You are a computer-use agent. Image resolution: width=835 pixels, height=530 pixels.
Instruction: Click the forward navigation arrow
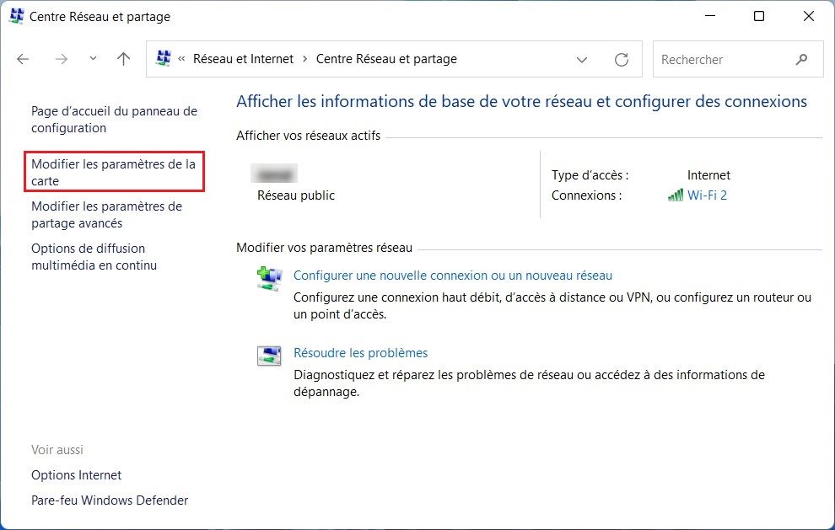[61, 60]
